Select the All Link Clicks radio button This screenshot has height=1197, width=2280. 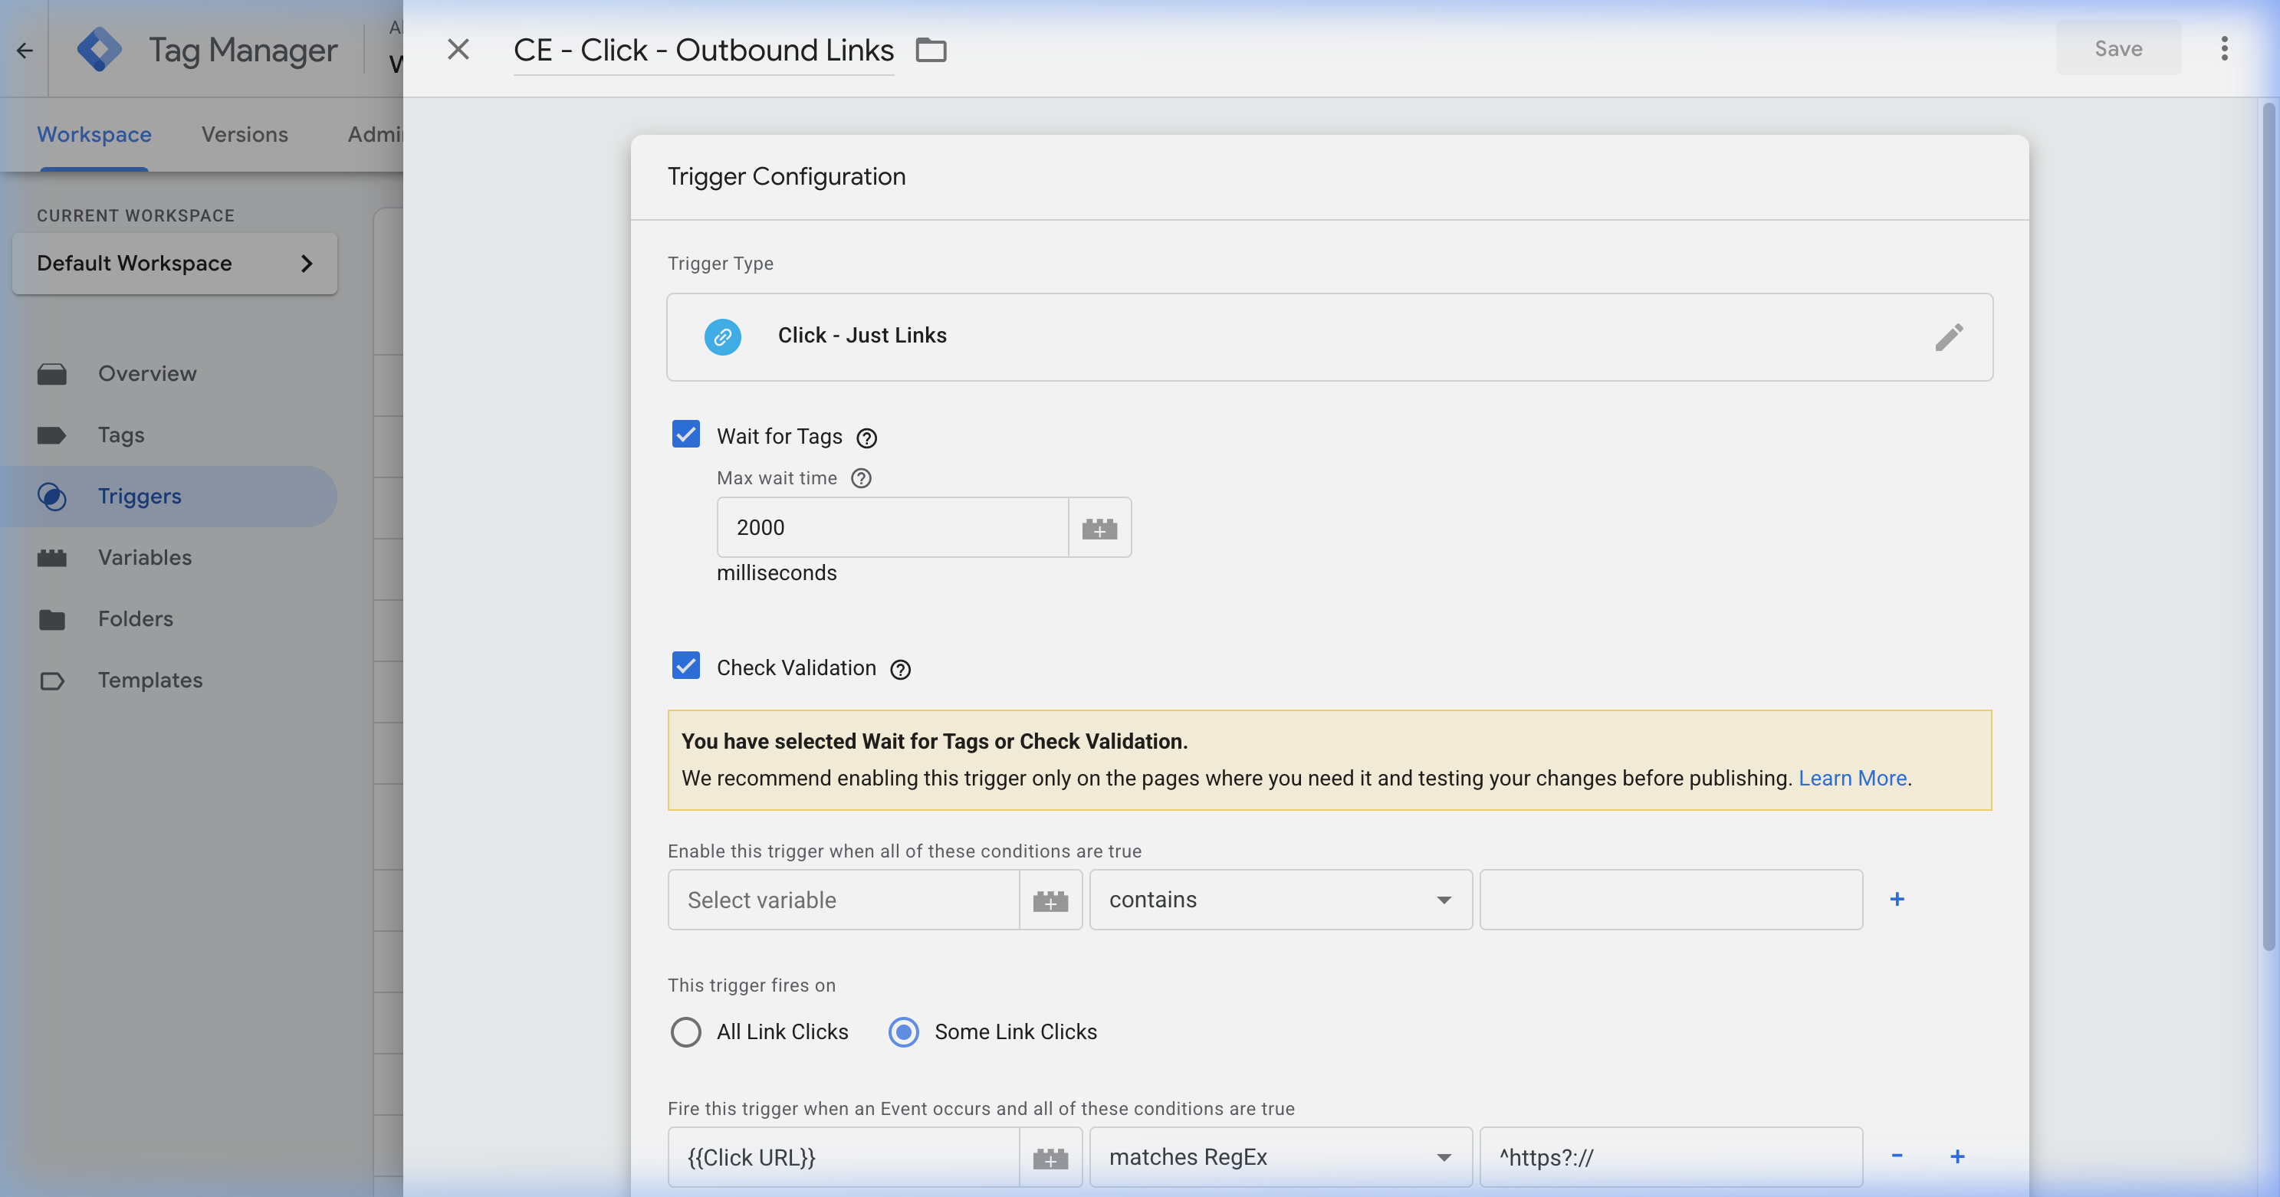686,1031
